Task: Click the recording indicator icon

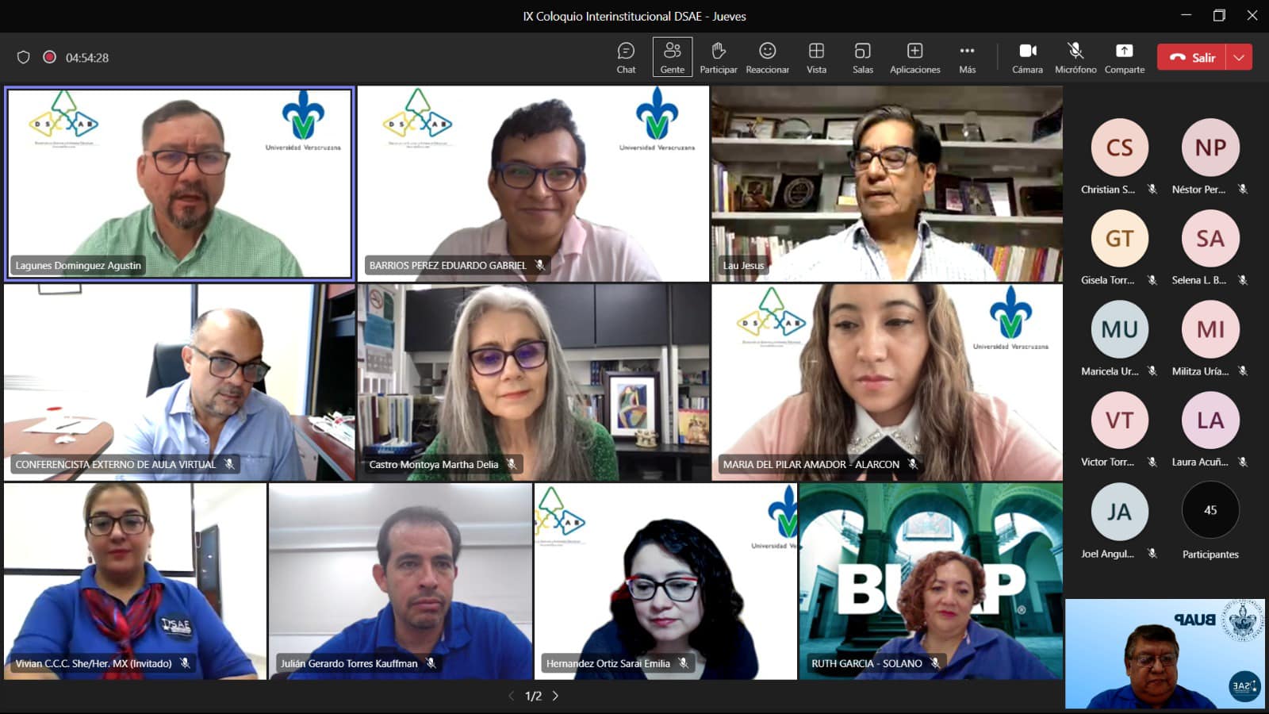Action: tap(49, 57)
